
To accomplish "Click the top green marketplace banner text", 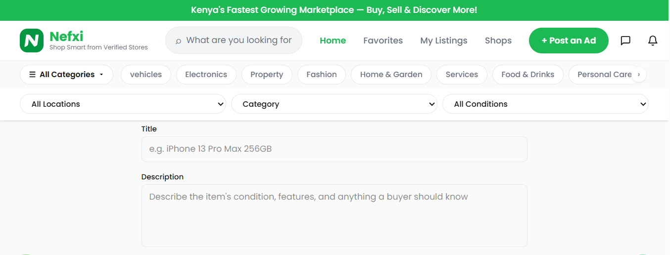I will tap(335, 10).
